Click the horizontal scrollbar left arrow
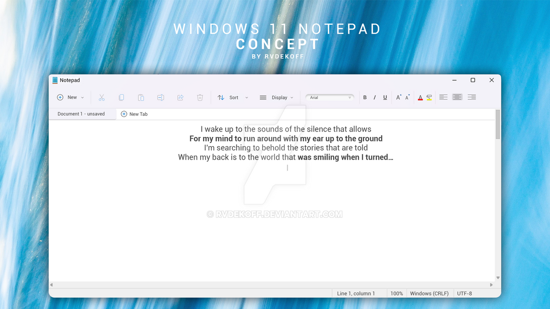 click(52, 285)
